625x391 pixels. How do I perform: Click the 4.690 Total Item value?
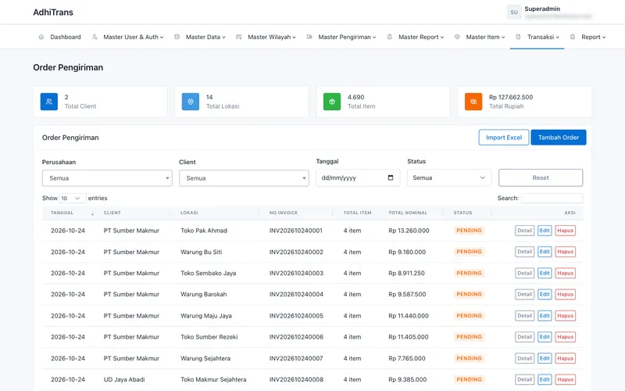click(x=356, y=97)
